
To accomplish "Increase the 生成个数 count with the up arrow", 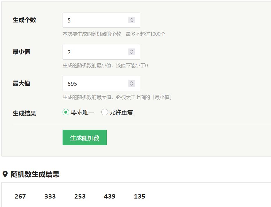I will 132,19.
